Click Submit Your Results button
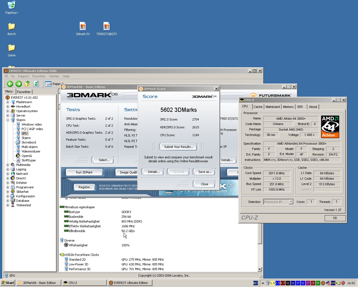This screenshot has width=358, height=287. tap(178, 147)
